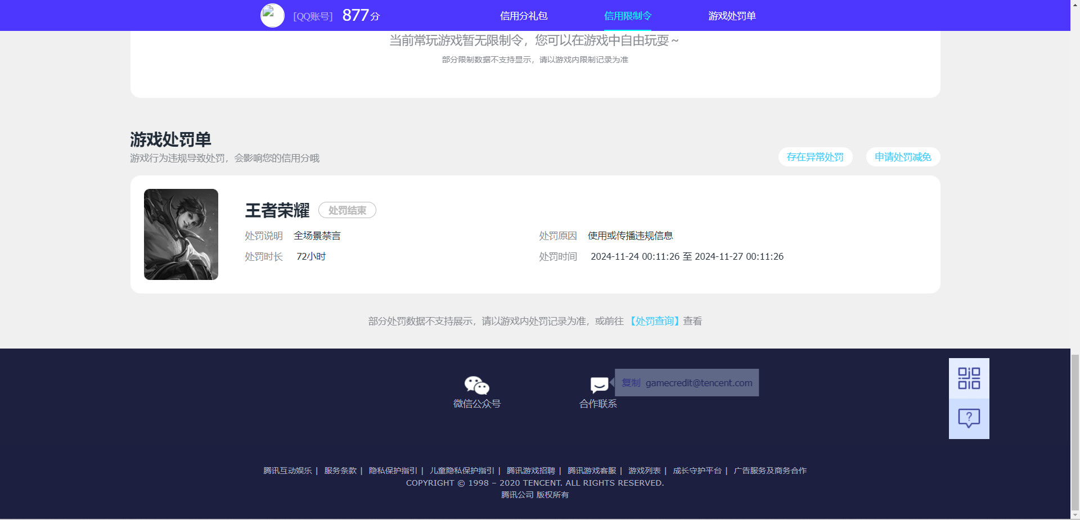
Task: Click the cooperation contact chat icon
Action: pyautogui.click(x=599, y=385)
